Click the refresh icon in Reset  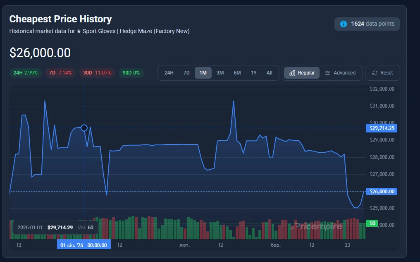pyautogui.click(x=375, y=73)
